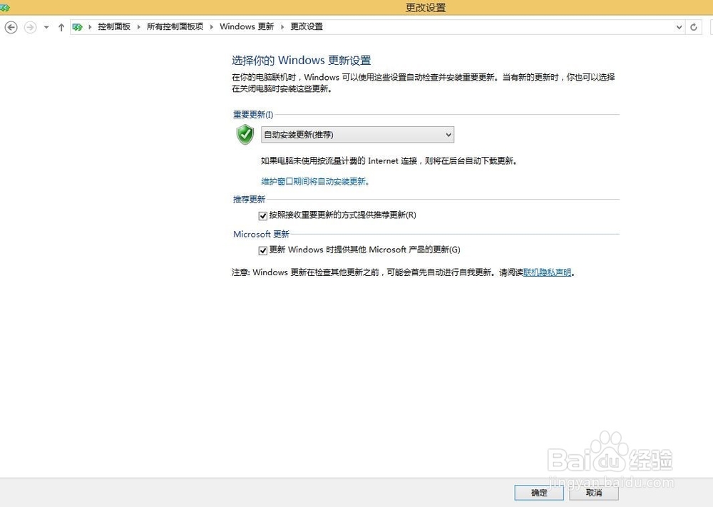Click the Microsoft 更新 section label
Image resolution: width=713 pixels, height=507 pixels.
pos(262,234)
